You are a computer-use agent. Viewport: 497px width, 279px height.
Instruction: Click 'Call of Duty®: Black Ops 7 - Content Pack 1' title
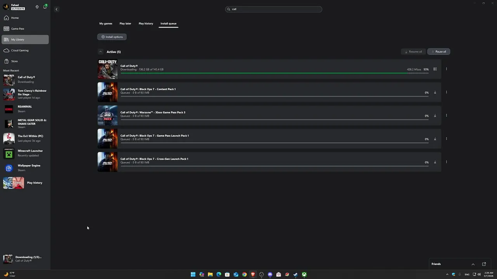coord(148,89)
